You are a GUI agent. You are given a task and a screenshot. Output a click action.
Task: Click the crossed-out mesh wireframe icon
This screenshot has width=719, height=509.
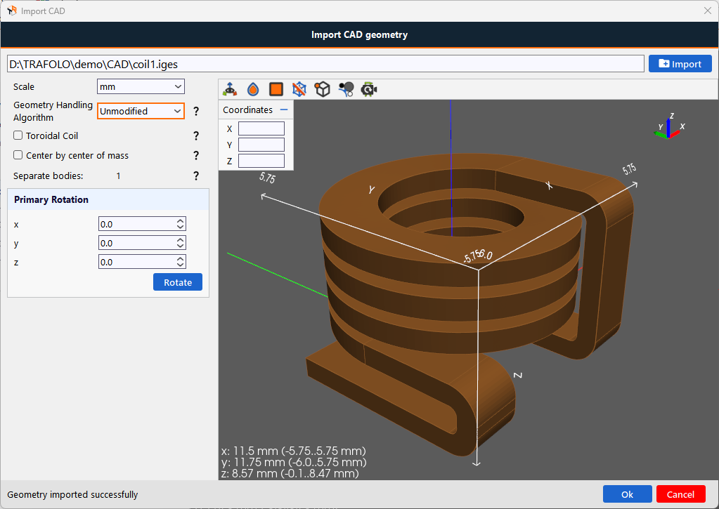click(299, 89)
